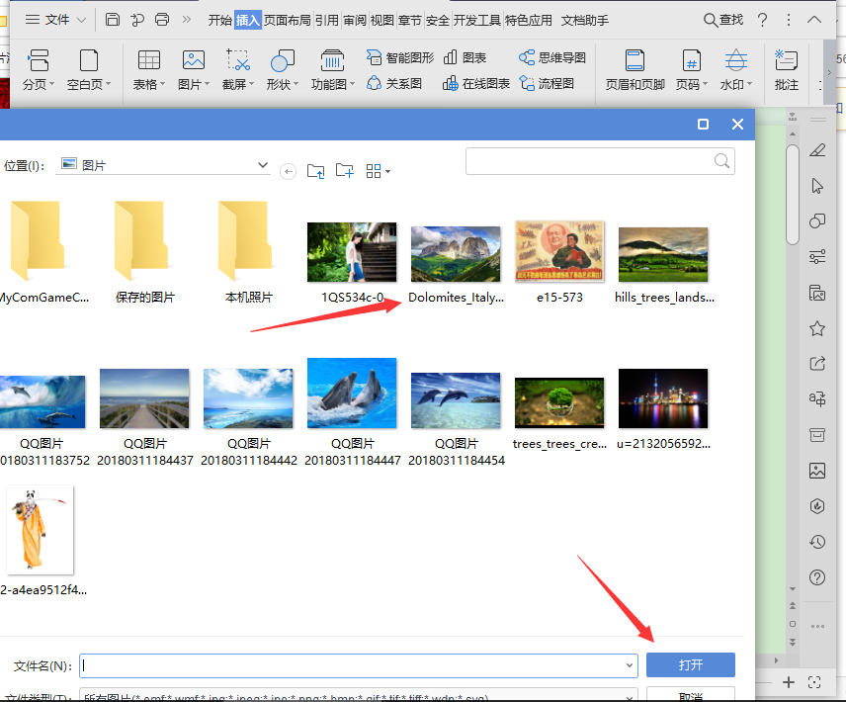Expand the filename history dropdown arrow
846x702 pixels.
point(630,665)
